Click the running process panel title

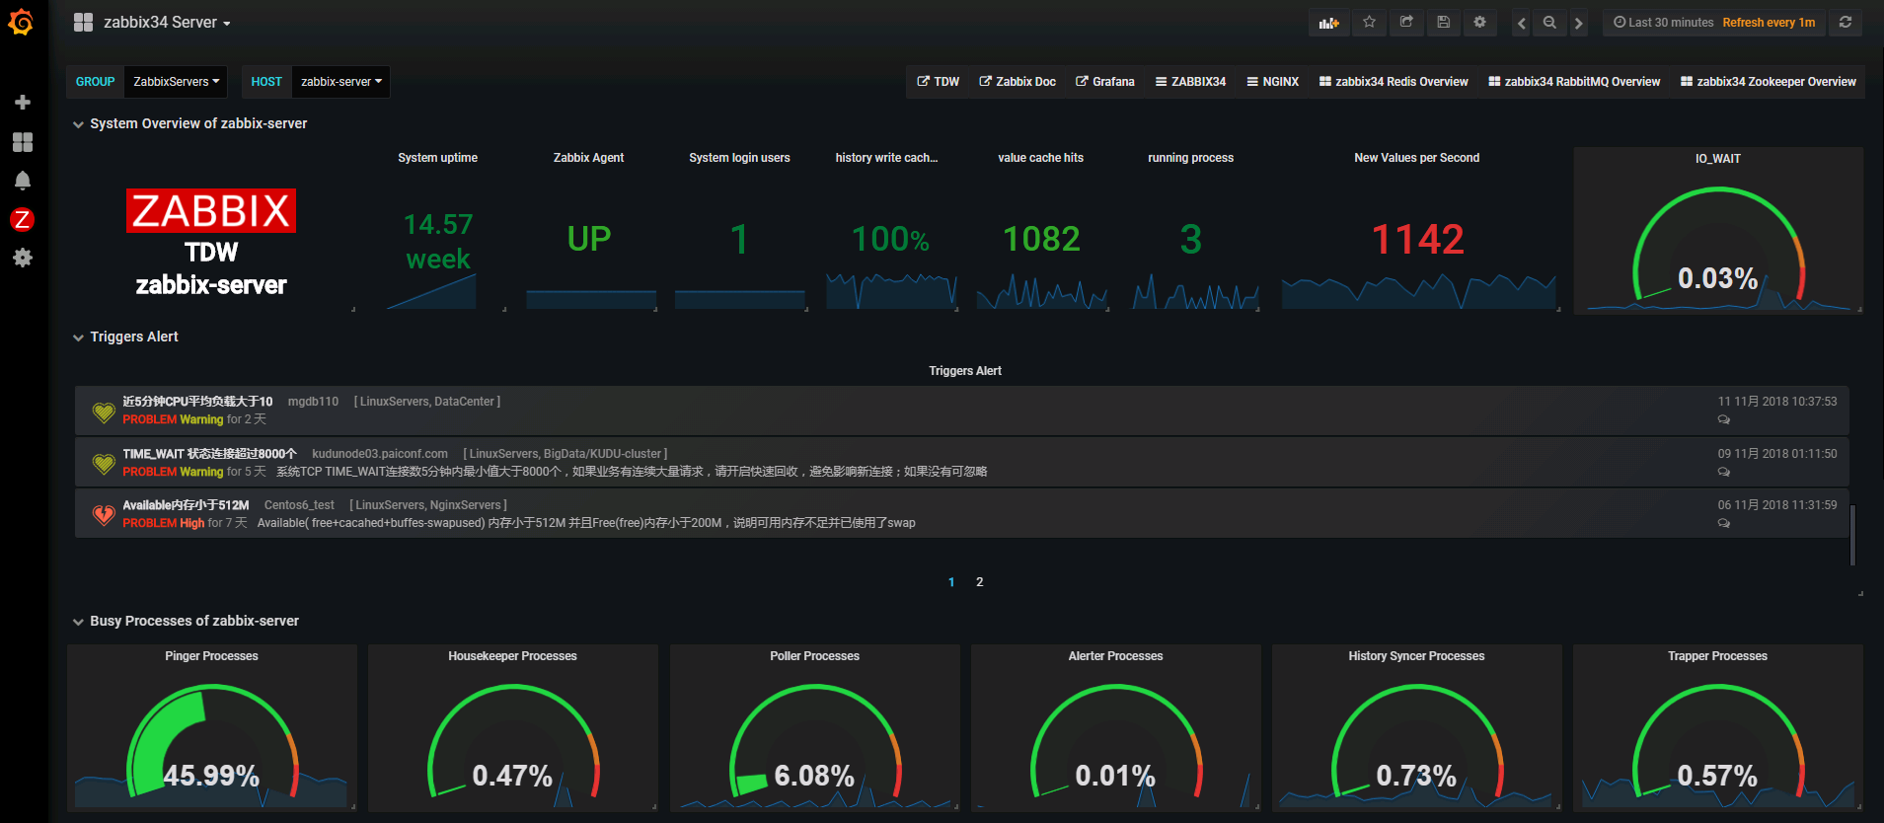click(x=1191, y=158)
